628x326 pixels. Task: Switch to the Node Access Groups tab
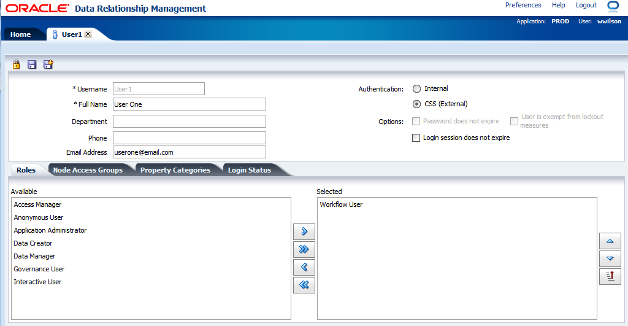[x=88, y=170]
